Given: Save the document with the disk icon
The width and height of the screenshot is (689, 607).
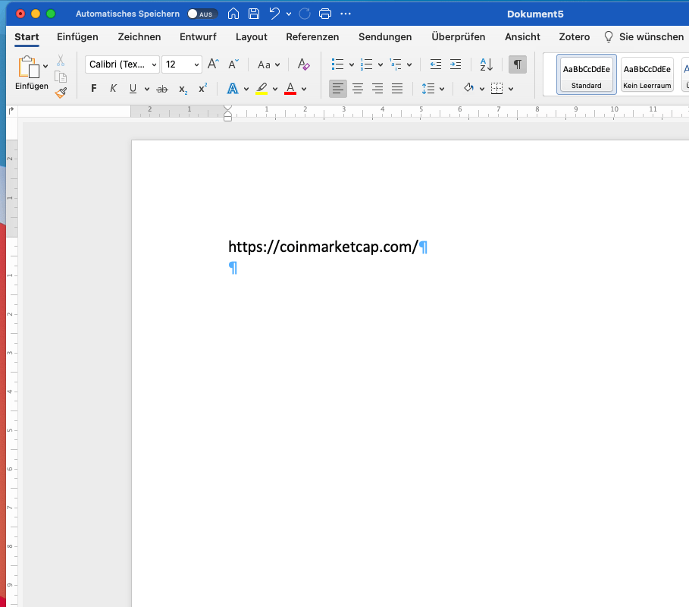Looking at the screenshot, I should [x=253, y=14].
